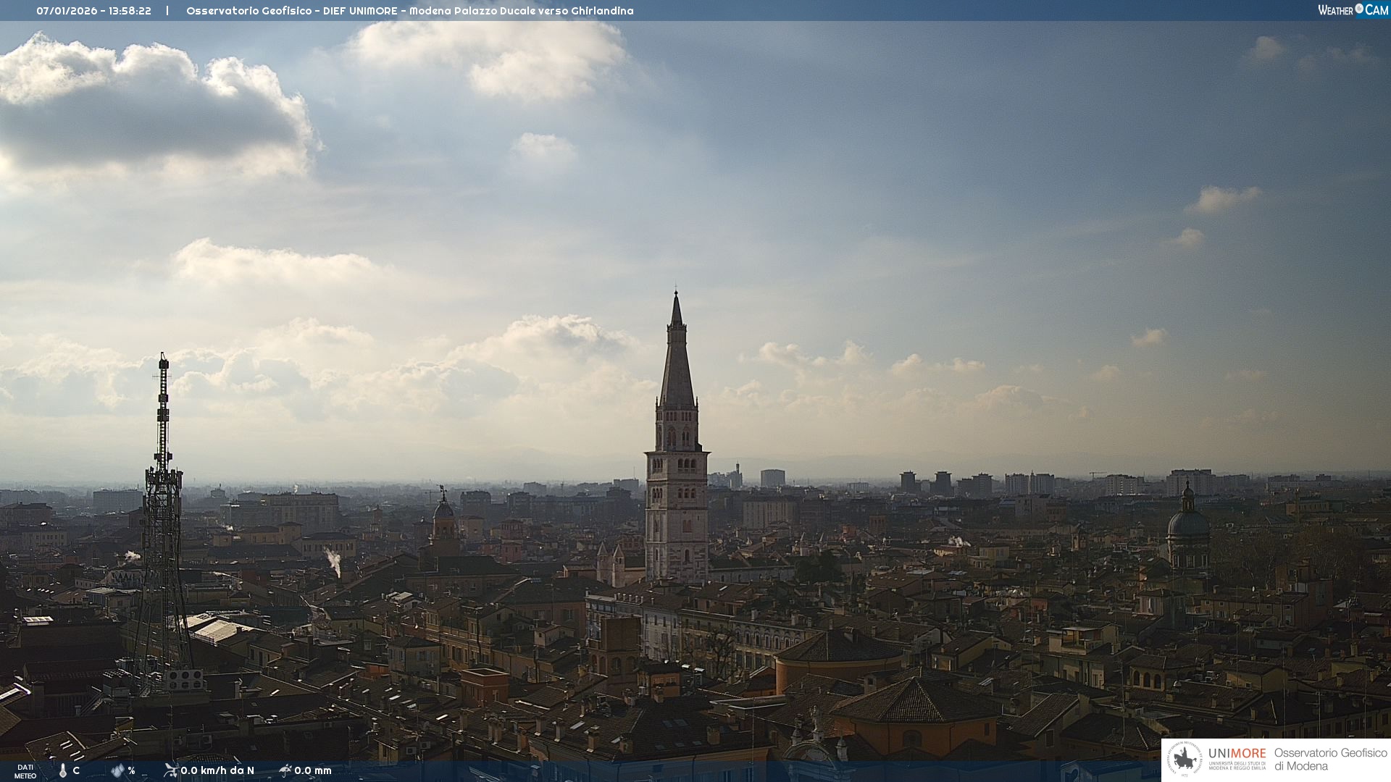Screen dimensions: 1391x782
Task: Click the WeatherCam logo in the corner
Action: pos(1353,10)
